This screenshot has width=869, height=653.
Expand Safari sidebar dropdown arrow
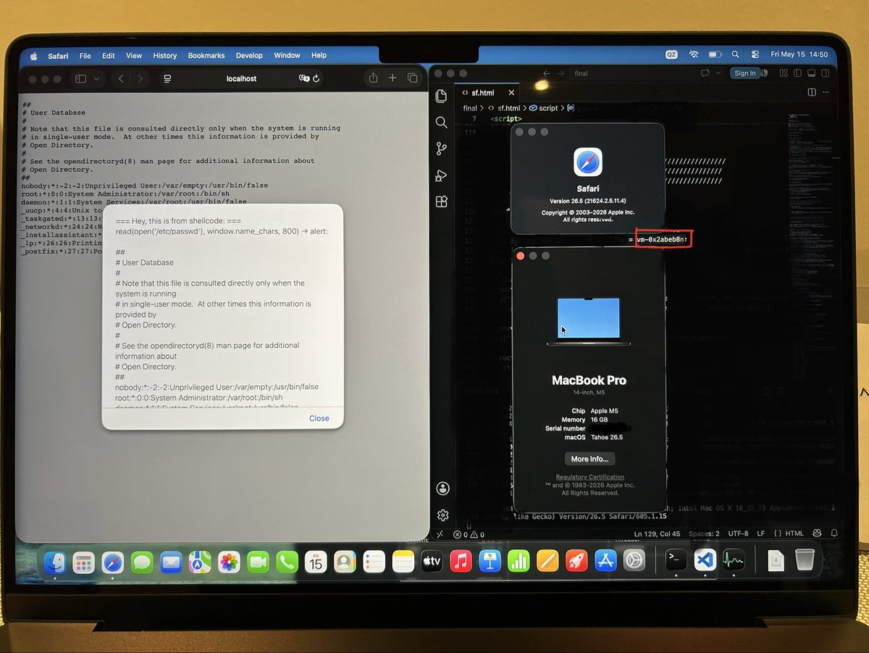[x=96, y=78]
